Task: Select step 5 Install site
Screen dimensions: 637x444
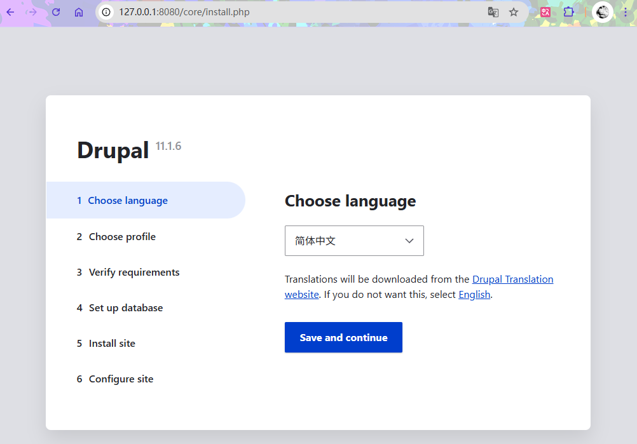Action: click(x=106, y=344)
